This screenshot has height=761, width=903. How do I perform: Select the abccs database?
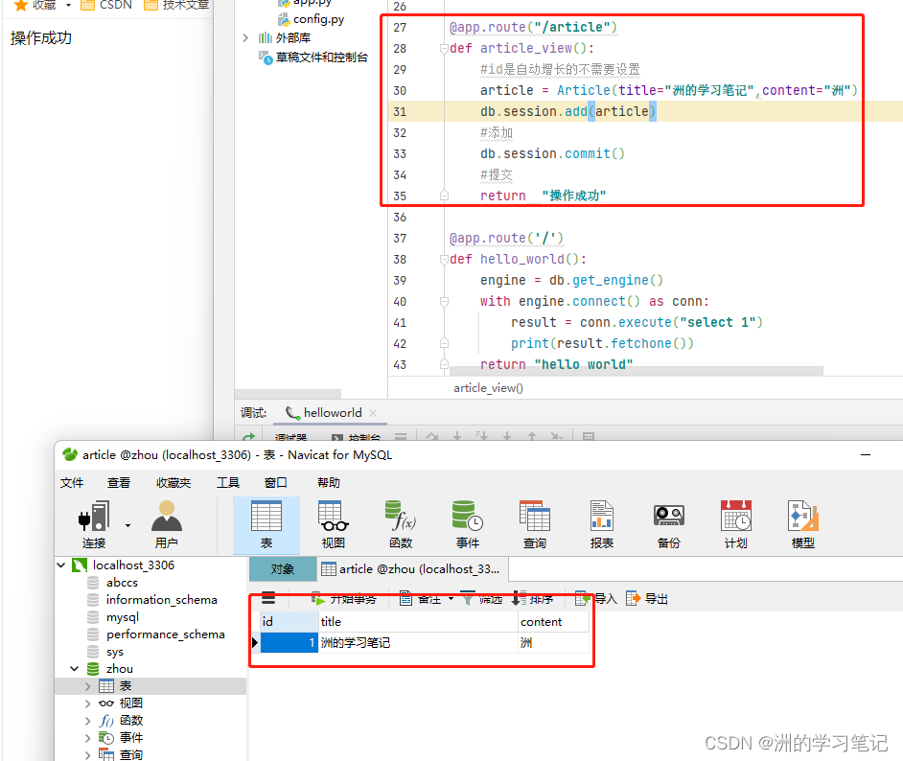coord(122,583)
